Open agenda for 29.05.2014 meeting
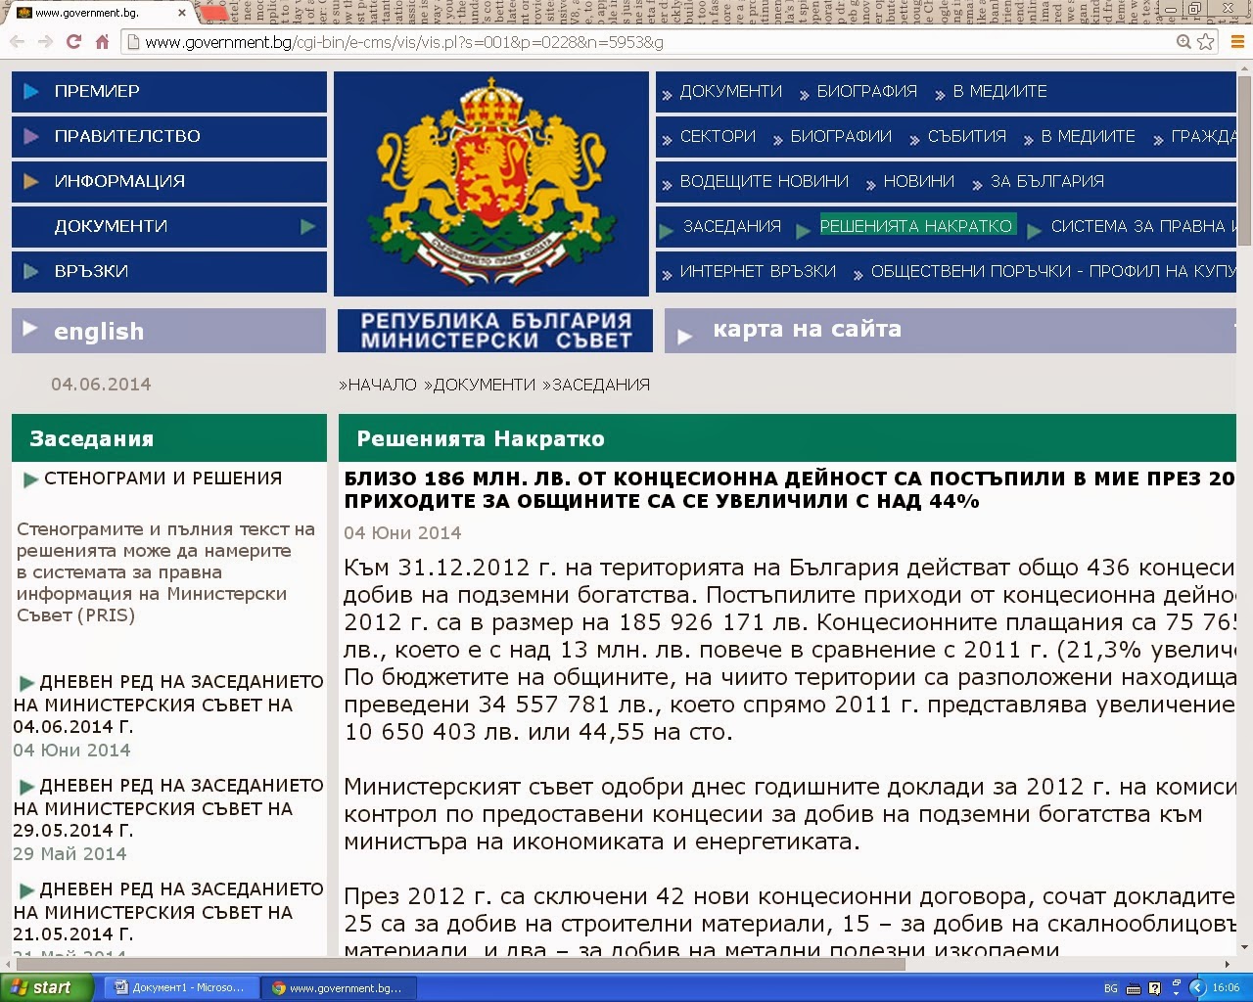The width and height of the screenshot is (1253, 1002). coord(166,808)
